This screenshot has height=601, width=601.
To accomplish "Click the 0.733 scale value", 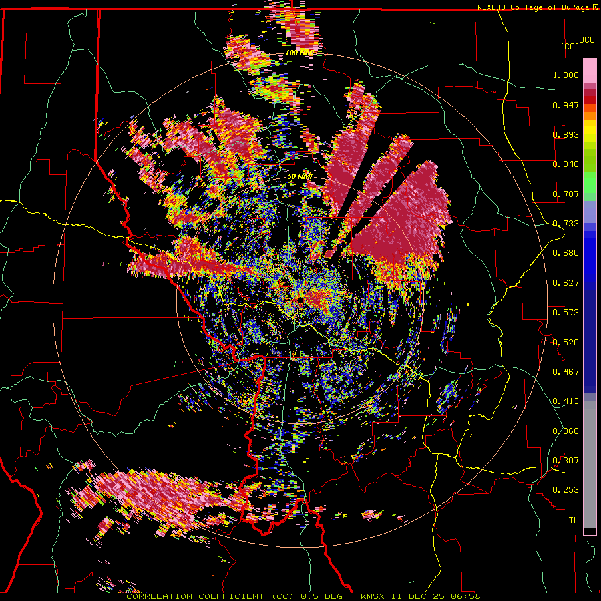I will 566,224.
